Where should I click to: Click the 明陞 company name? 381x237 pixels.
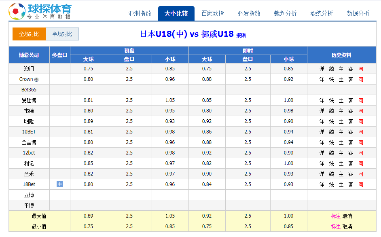click(29, 121)
